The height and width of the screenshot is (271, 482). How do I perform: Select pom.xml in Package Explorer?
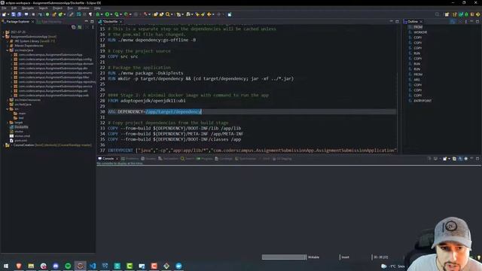click(x=18, y=141)
